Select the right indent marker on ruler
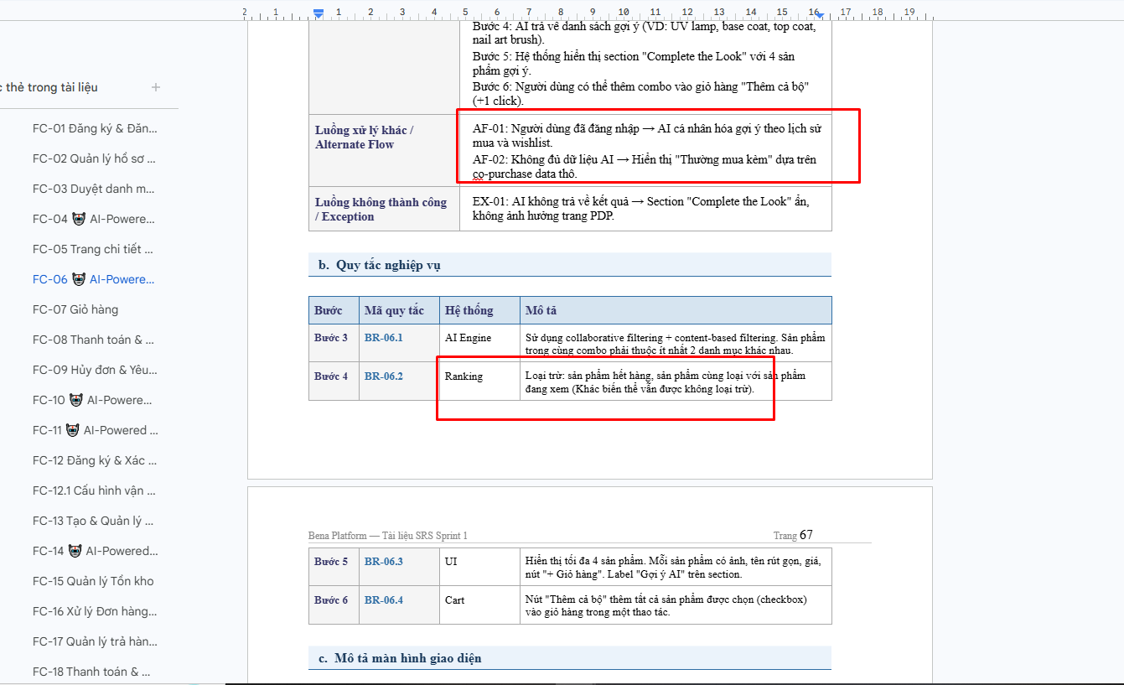Screen dimensions: 1124x685 tap(821, 14)
